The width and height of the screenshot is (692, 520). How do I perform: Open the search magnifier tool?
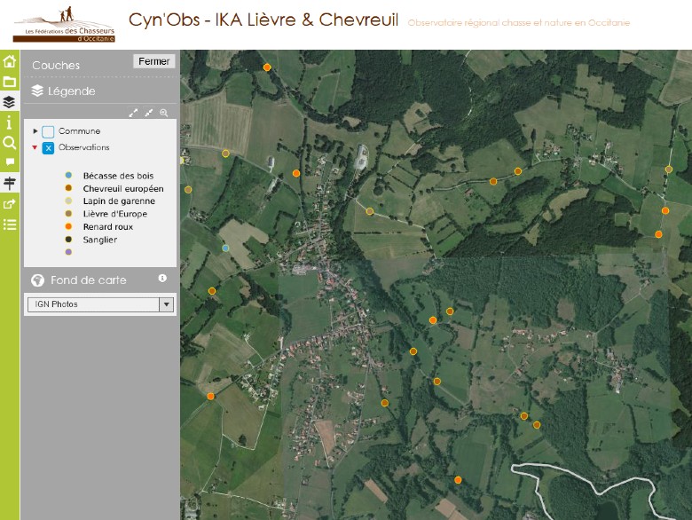pos(10,142)
